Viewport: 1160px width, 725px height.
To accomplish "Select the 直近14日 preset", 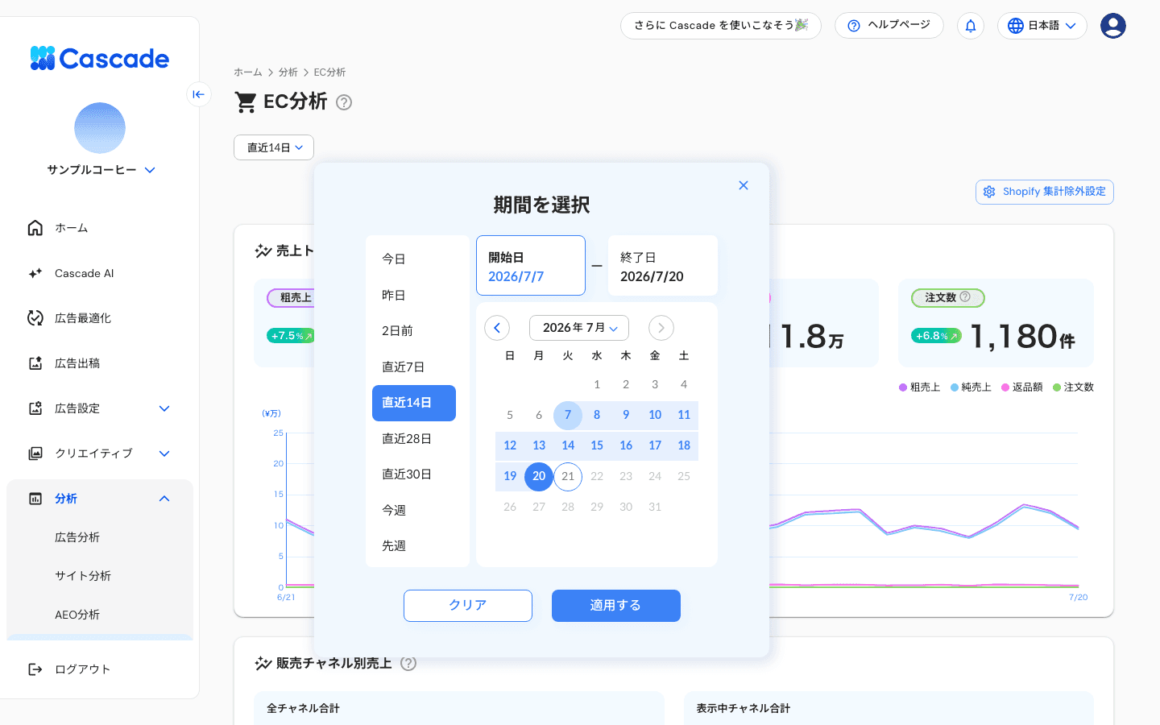I will [x=414, y=403].
